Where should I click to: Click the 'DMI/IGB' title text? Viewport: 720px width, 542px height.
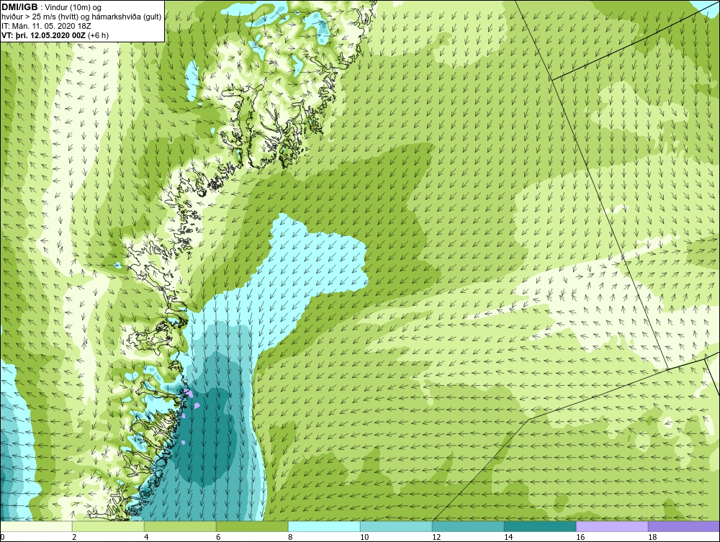coord(19,7)
